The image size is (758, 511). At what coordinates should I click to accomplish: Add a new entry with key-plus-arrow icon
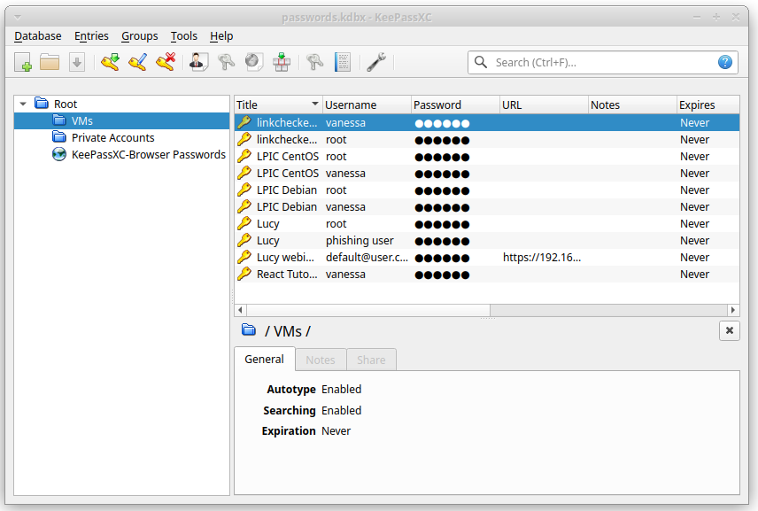(x=110, y=62)
